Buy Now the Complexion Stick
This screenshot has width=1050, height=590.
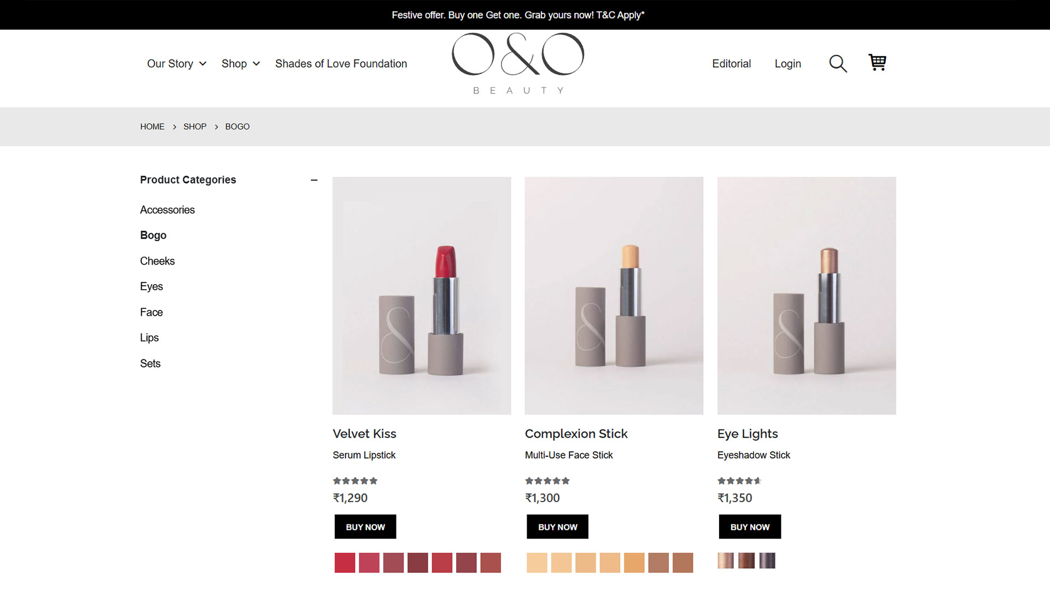tap(558, 527)
